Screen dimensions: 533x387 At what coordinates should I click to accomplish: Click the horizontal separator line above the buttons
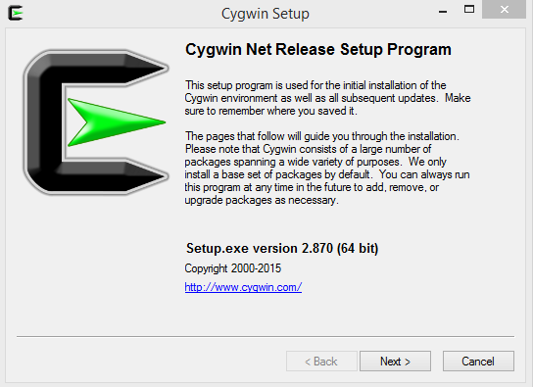pyautogui.click(x=266, y=337)
